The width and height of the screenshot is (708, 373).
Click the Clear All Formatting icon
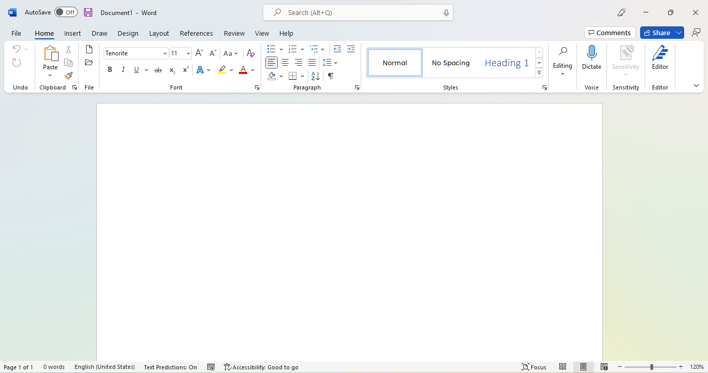click(x=250, y=53)
